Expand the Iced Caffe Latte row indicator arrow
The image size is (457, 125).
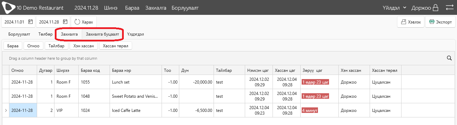pos(5,110)
